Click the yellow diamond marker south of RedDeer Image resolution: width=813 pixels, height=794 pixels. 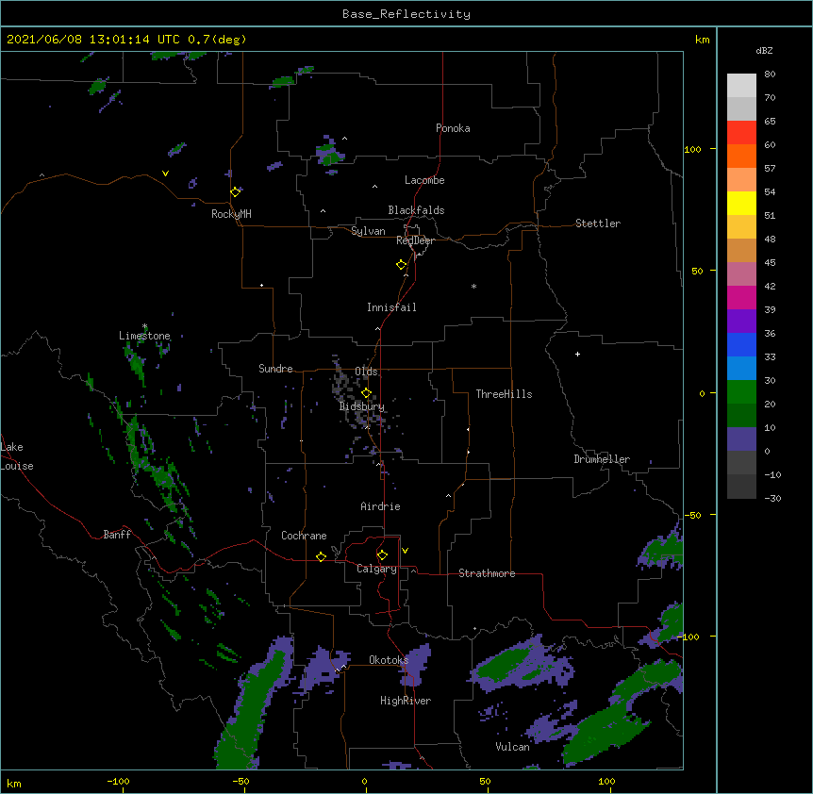401,265
